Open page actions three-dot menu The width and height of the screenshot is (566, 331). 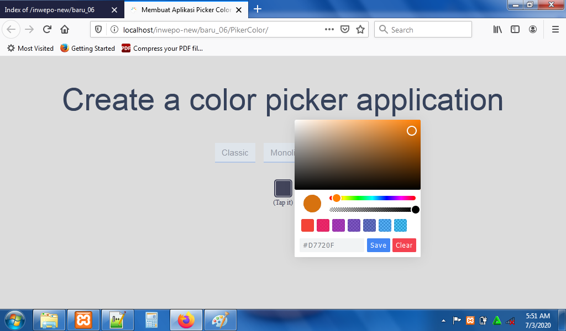tap(329, 30)
